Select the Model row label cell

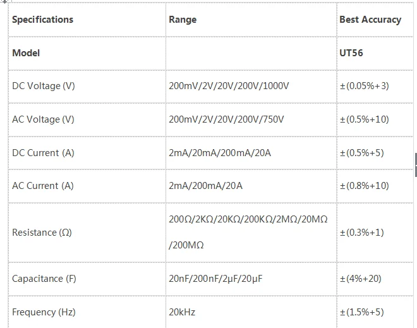click(x=87, y=53)
